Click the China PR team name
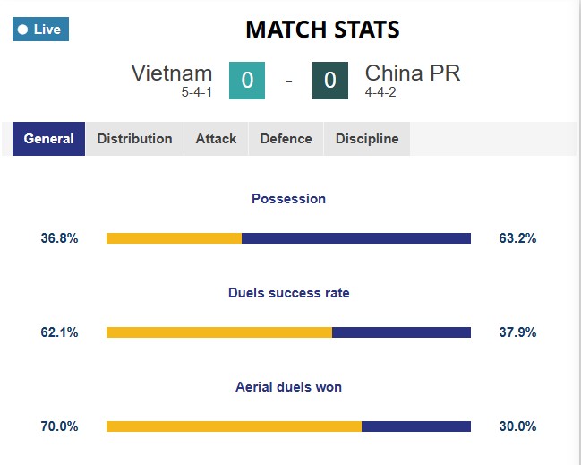Screen dimensions: 581x465 click(x=413, y=73)
